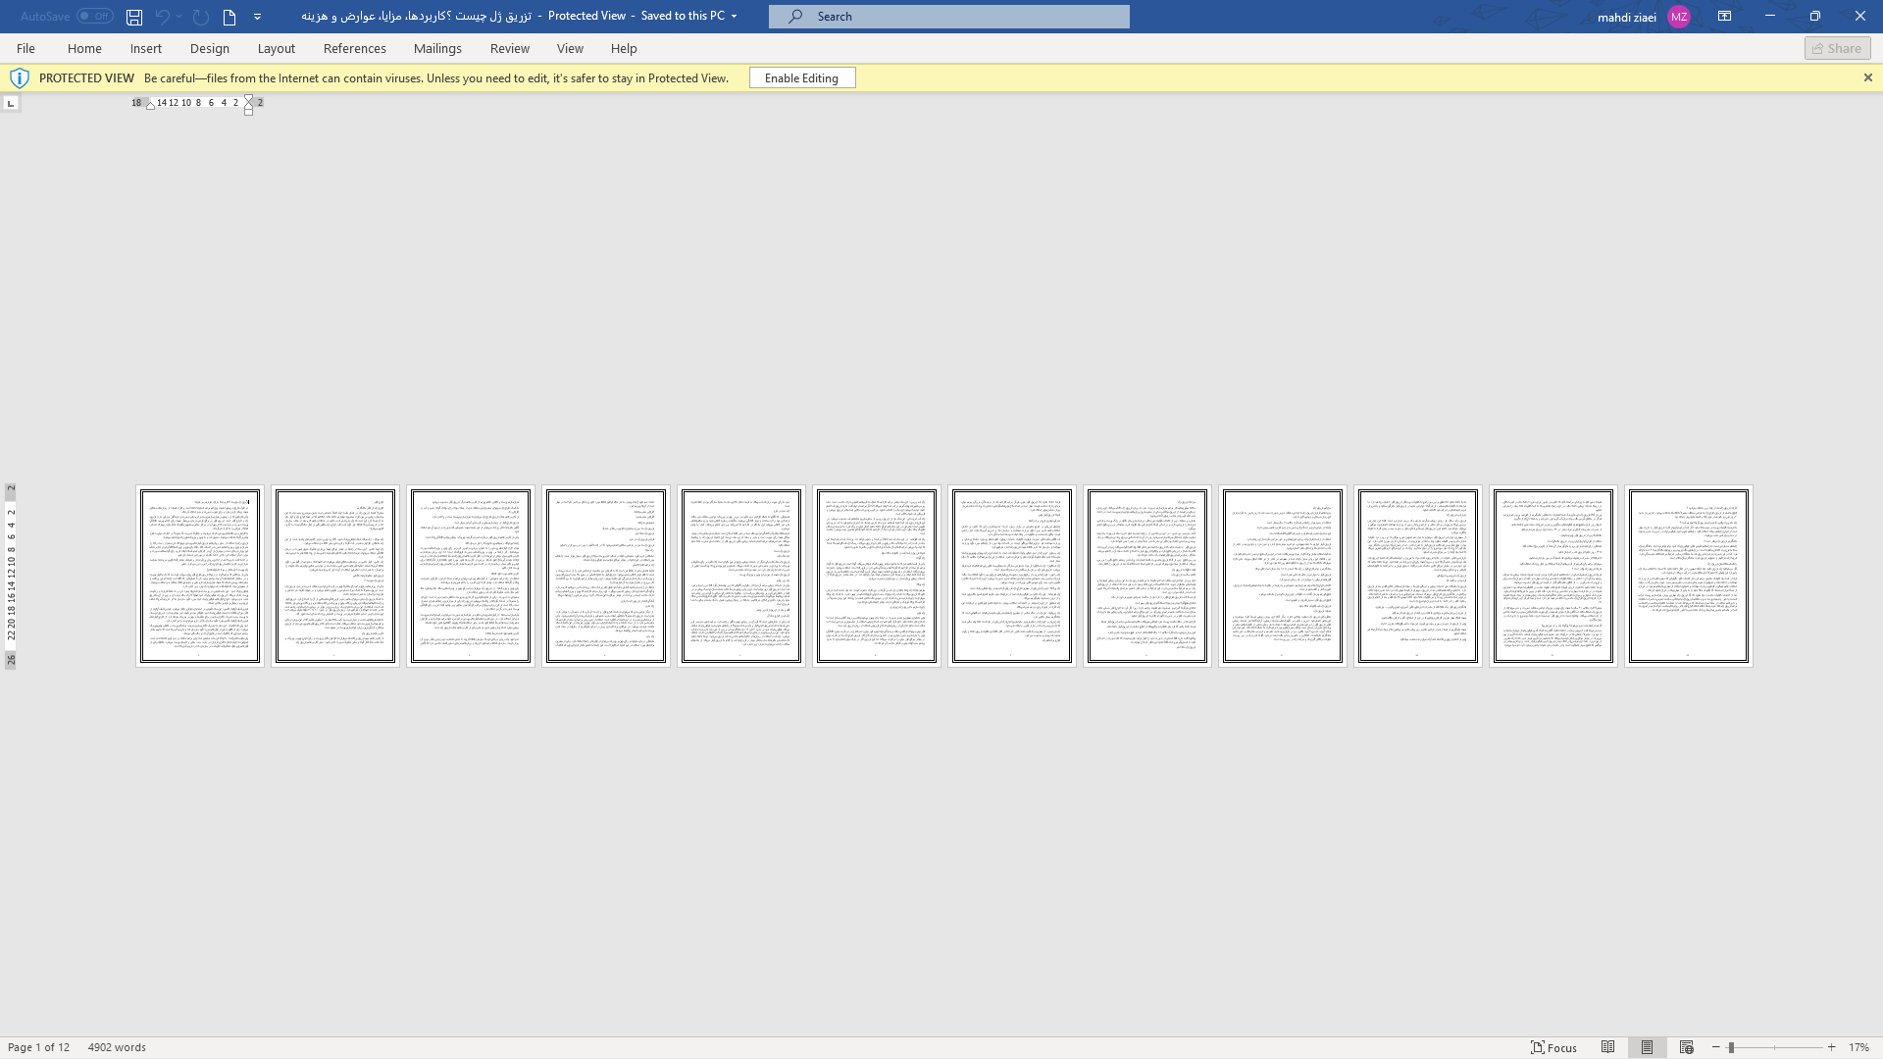Switch to Web Layout view
The image size is (1883, 1059).
[1687, 1047]
